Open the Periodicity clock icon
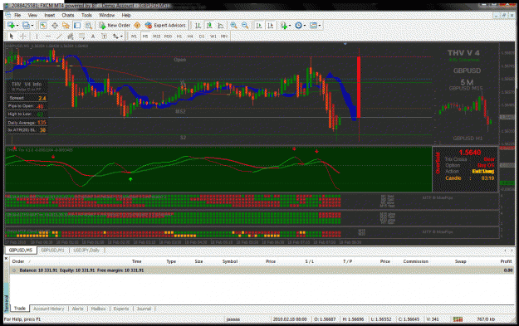The image size is (519, 326). pos(298,26)
